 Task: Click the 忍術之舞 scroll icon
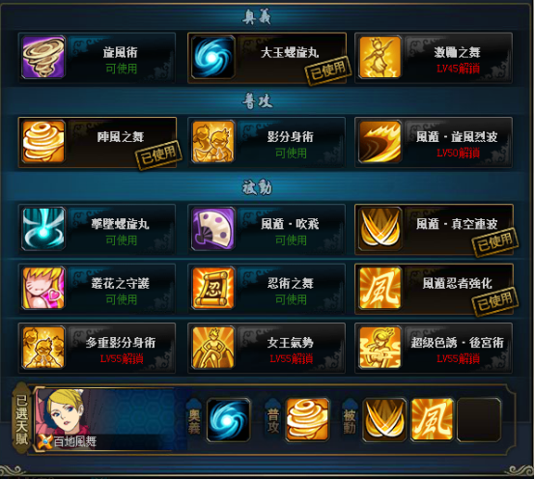(x=212, y=288)
